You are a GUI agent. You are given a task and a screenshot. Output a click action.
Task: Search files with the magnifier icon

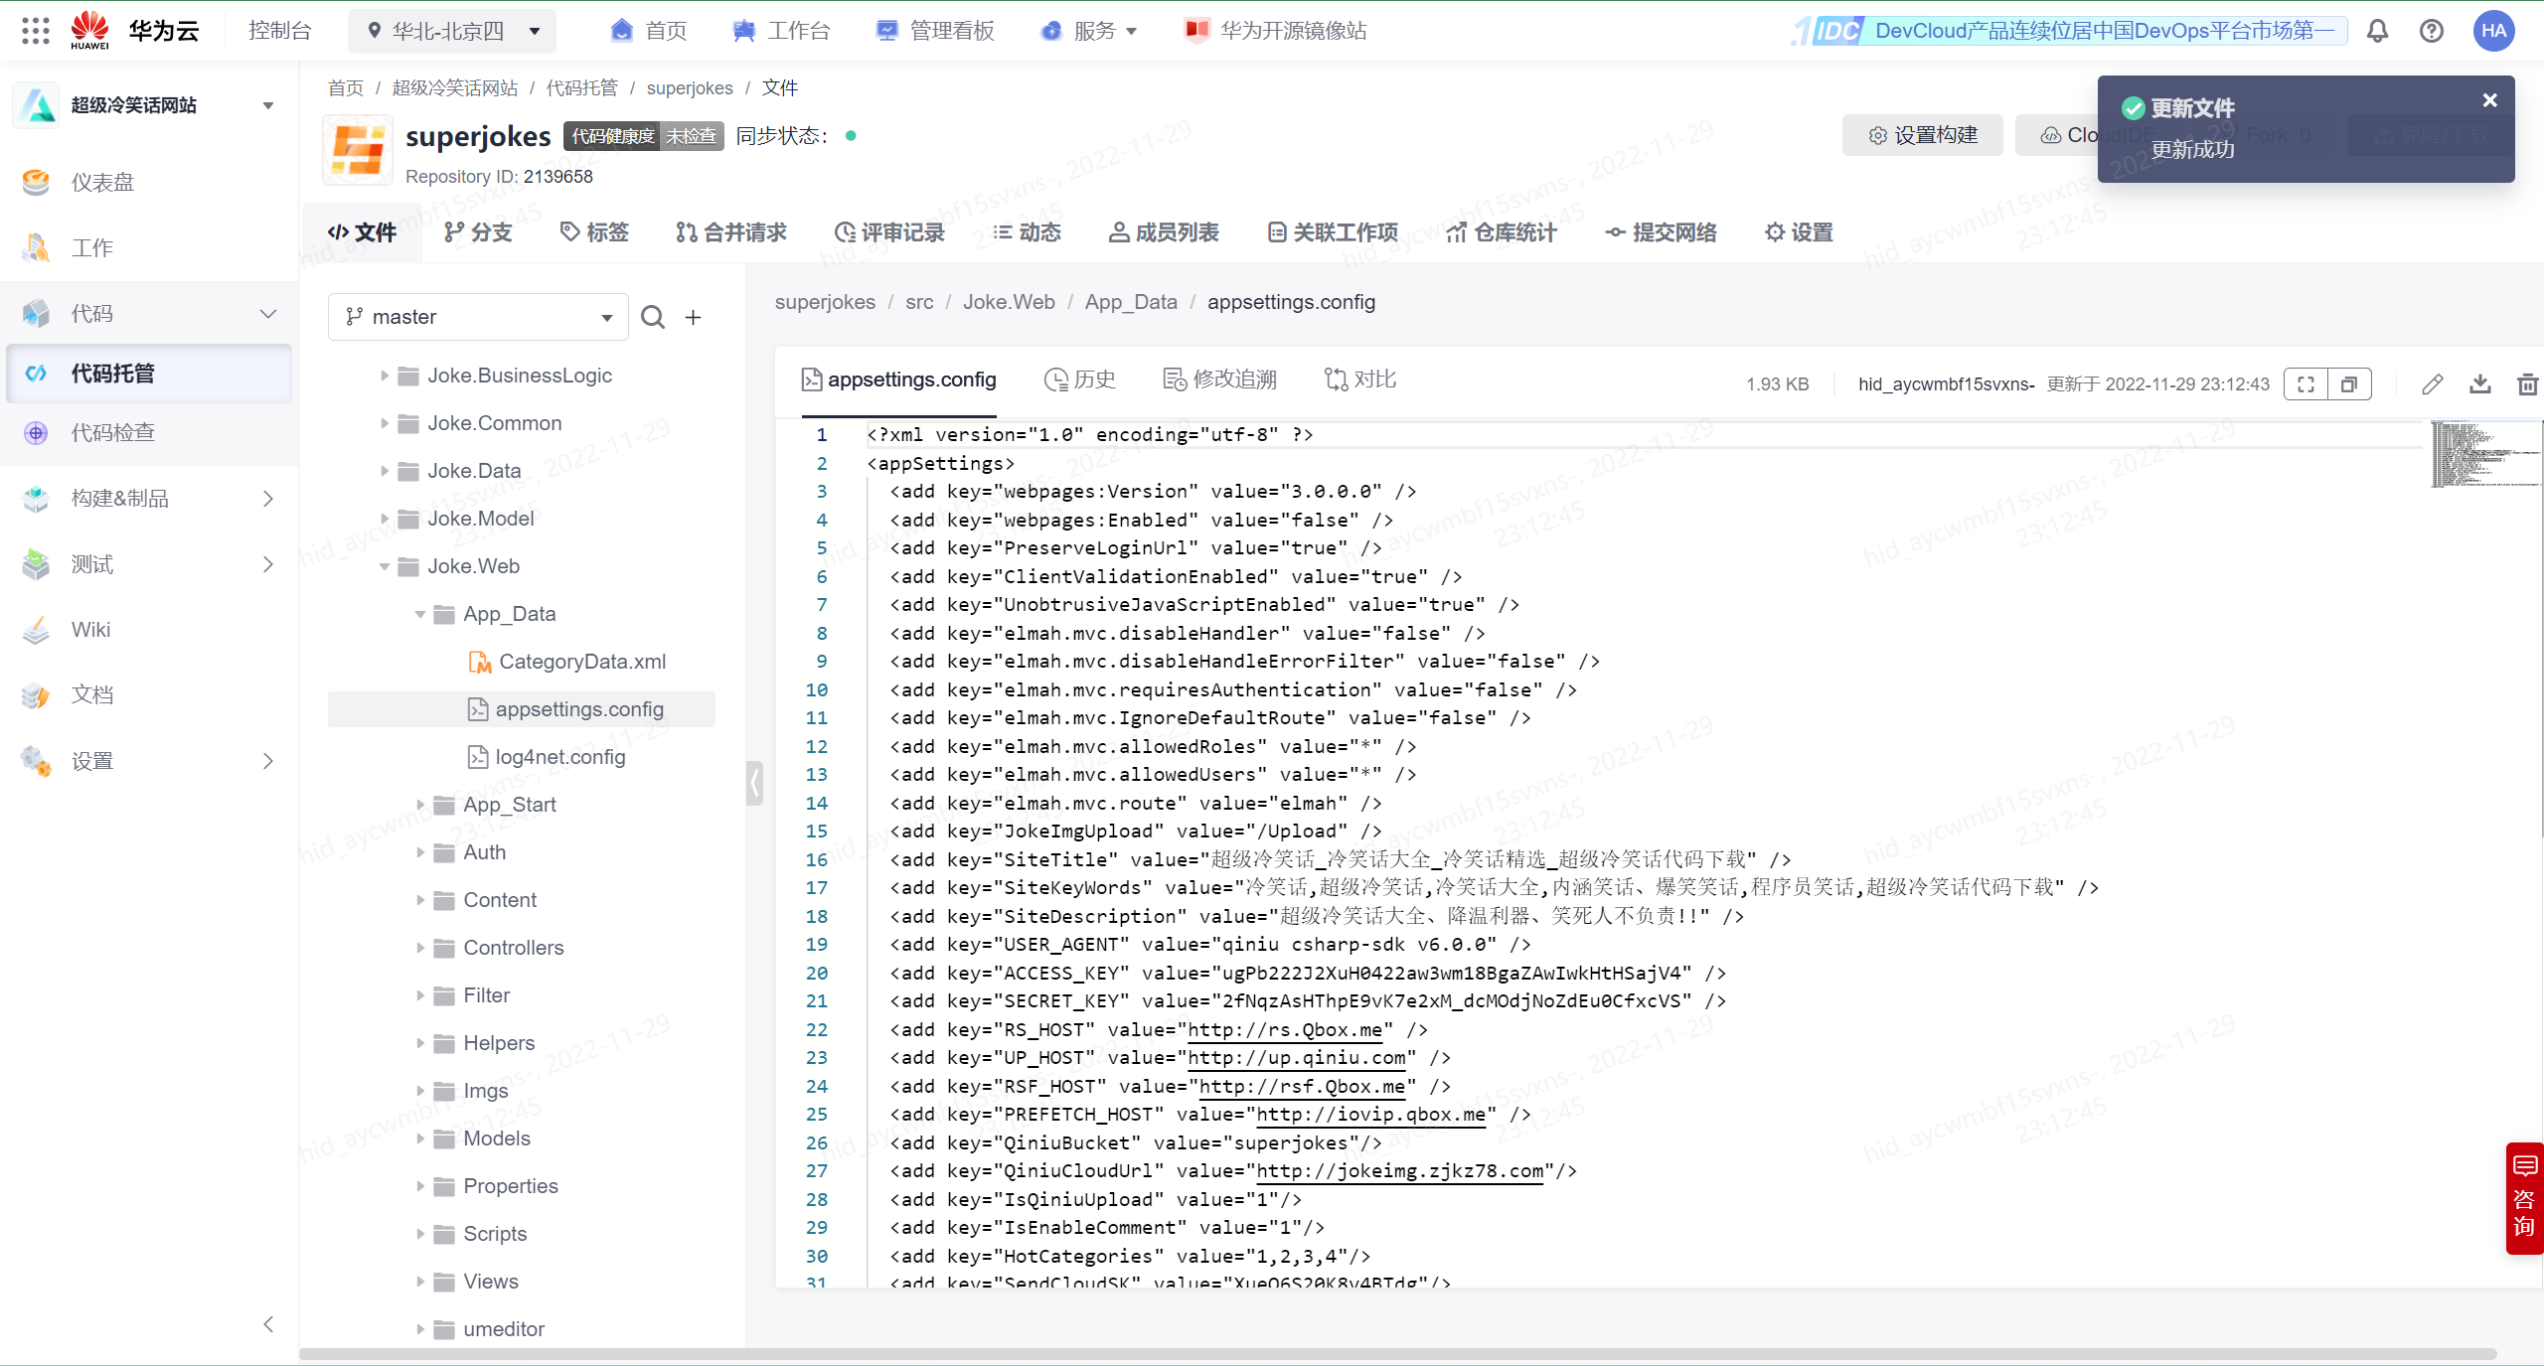[x=653, y=317]
